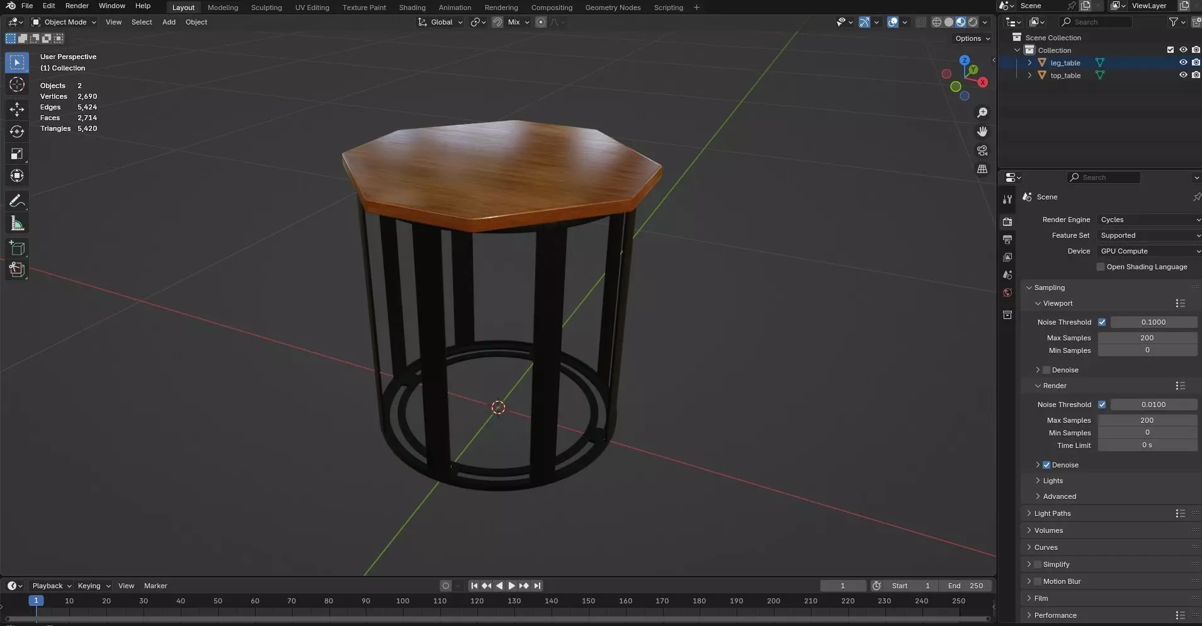Open the Scene properties tab icon
The height and width of the screenshot is (626, 1202).
click(1007, 275)
